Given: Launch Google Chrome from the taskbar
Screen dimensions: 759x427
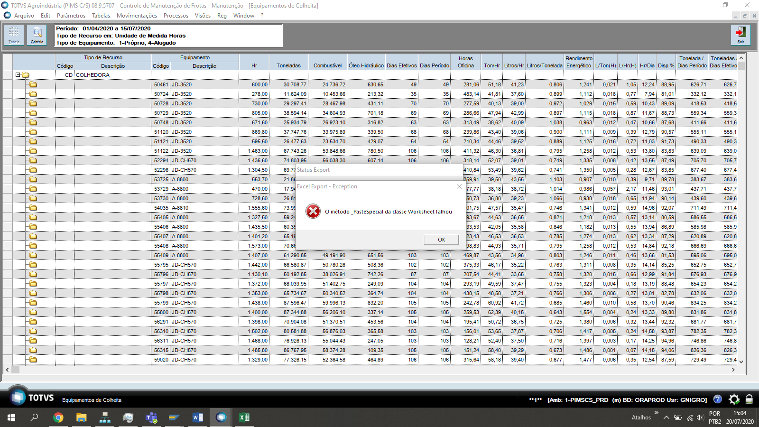Looking at the screenshot, I should click(58, 418).
